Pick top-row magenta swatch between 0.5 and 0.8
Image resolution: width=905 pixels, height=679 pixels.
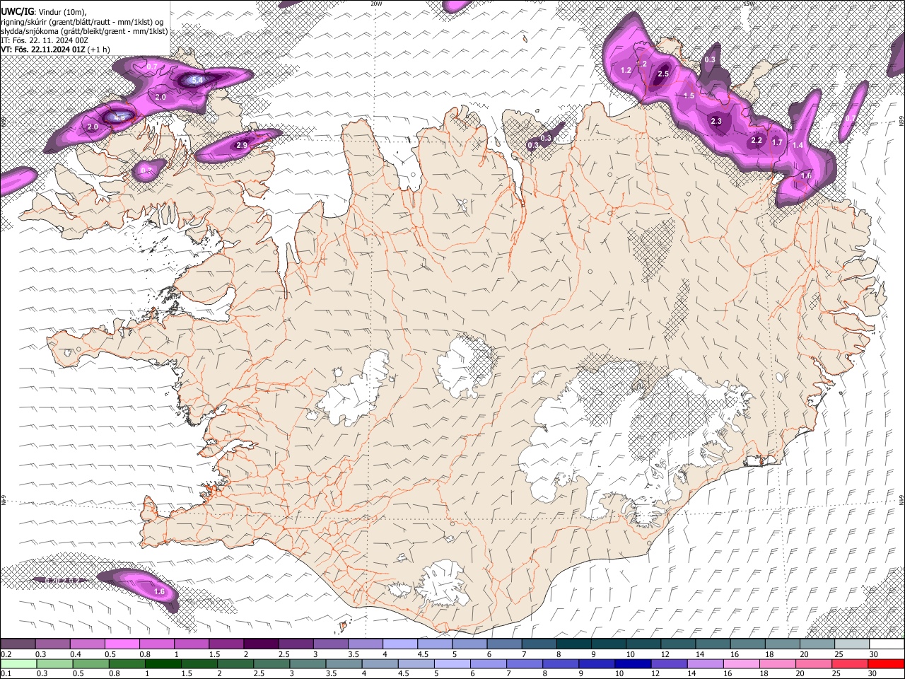[122, 644]
